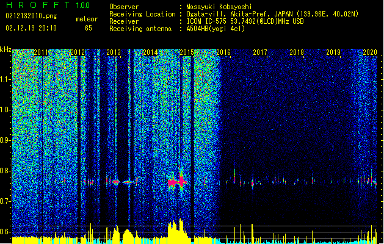The height and width of the screenshot is (244, 384).
Task: Click the location text Ogata-vill. Akita-Pref. JAPAN
Action: 239,14
